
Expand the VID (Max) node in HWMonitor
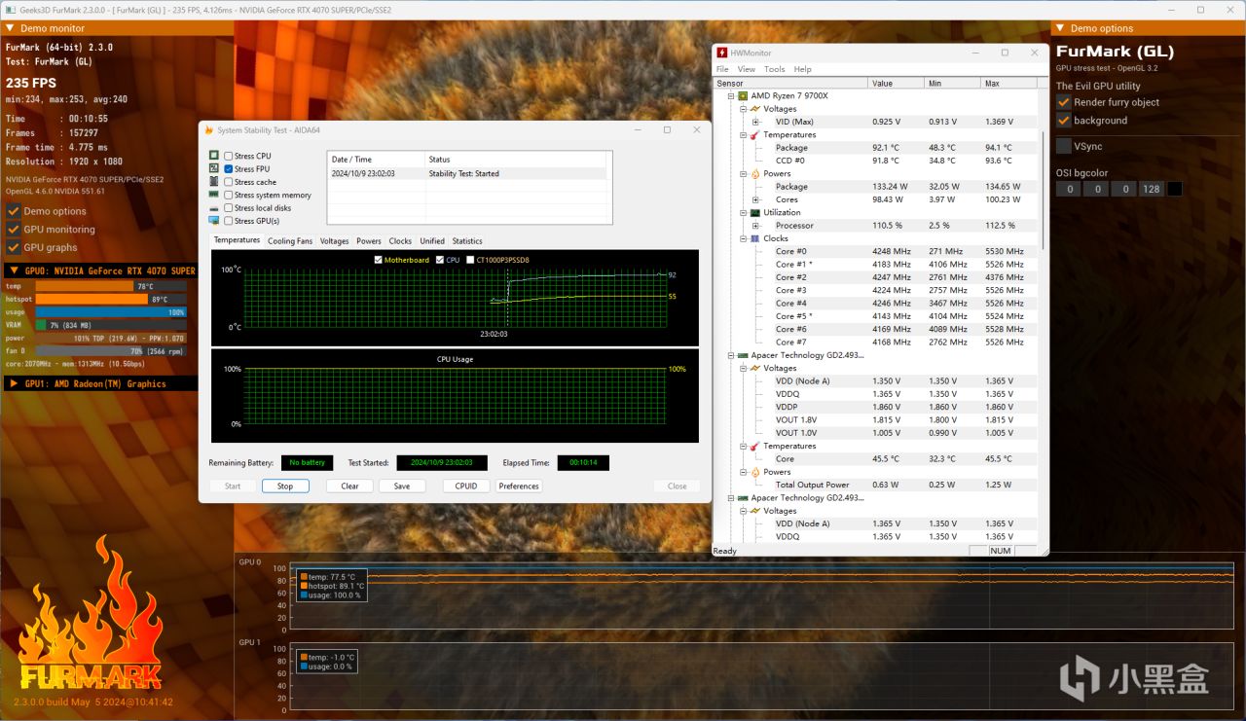point(755,122)
